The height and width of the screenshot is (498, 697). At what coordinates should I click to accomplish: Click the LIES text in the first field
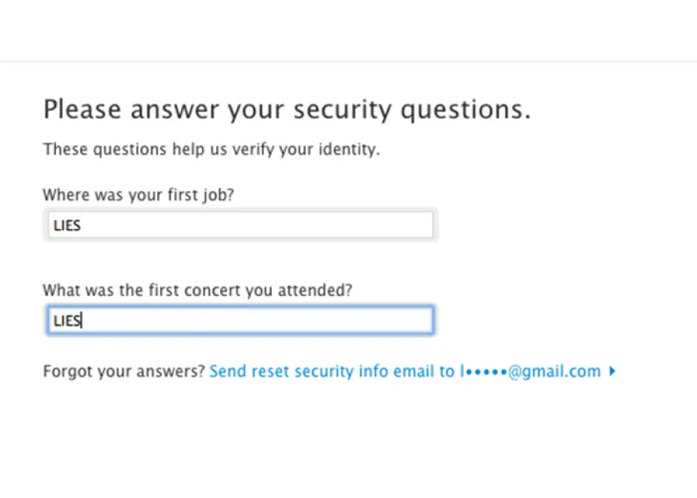(67, 225)
